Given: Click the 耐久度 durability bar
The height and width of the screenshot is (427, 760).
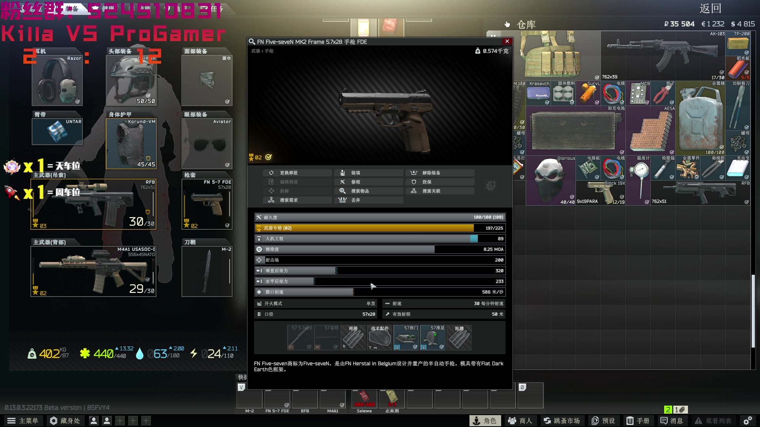Looking at the screenshot, I should tap(380, 217).
